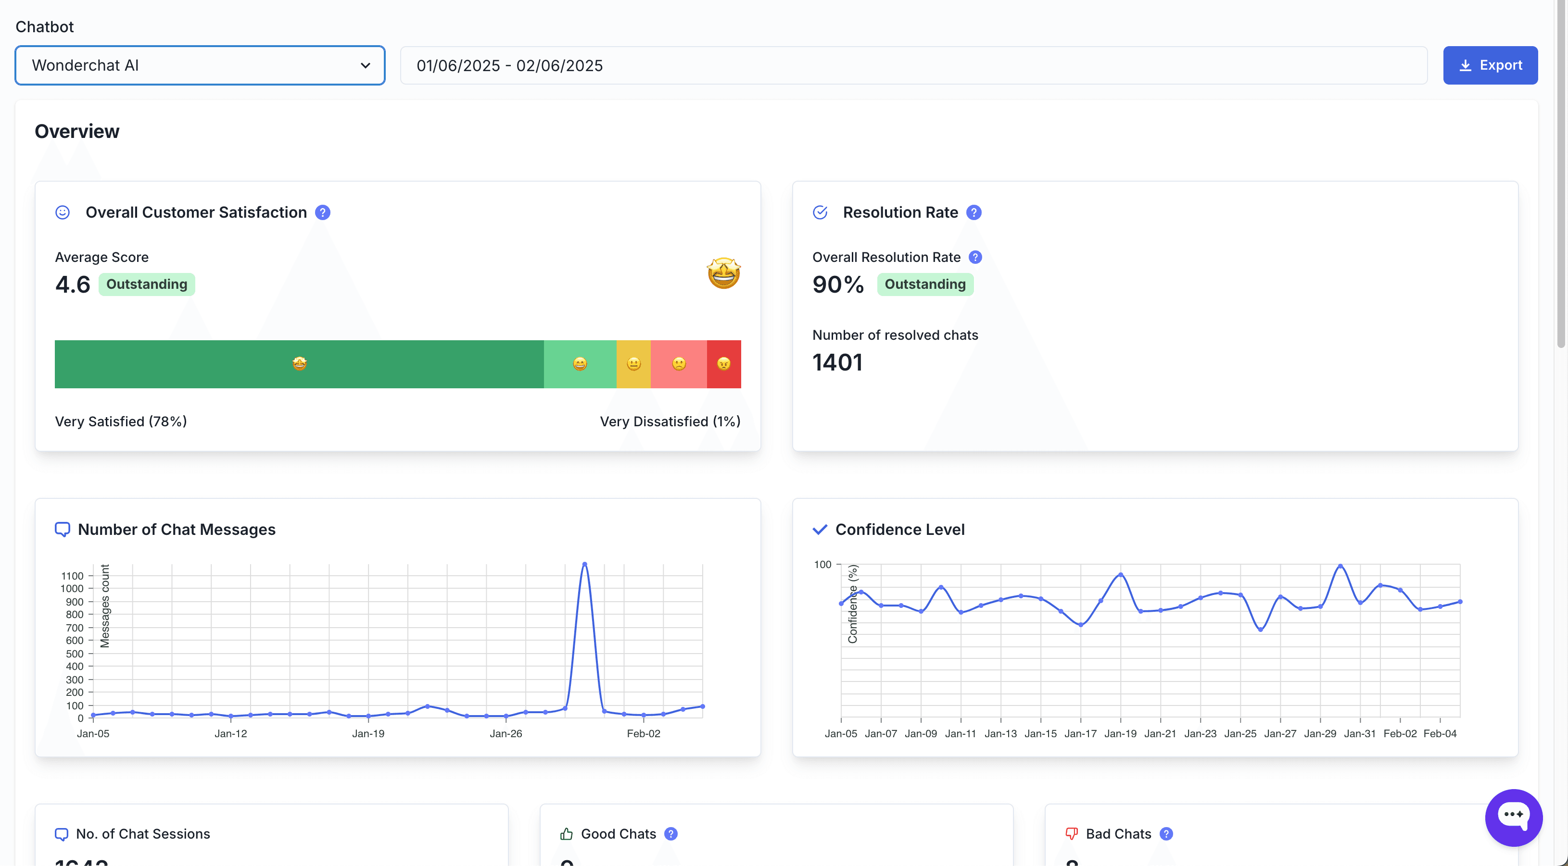Click the light green satisfied bar segment

pyautogui.click(x=580, y=364)
